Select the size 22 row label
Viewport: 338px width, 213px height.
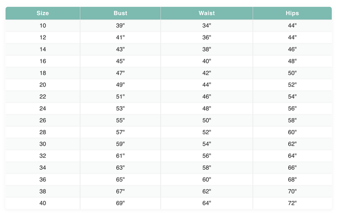[x=43, y=97]
